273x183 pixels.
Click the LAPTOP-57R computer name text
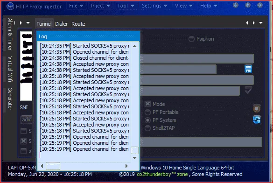pos(22,168)
